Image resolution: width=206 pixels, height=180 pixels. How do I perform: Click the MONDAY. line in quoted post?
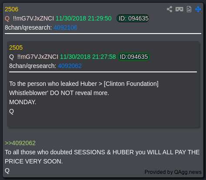coord(23,102)
